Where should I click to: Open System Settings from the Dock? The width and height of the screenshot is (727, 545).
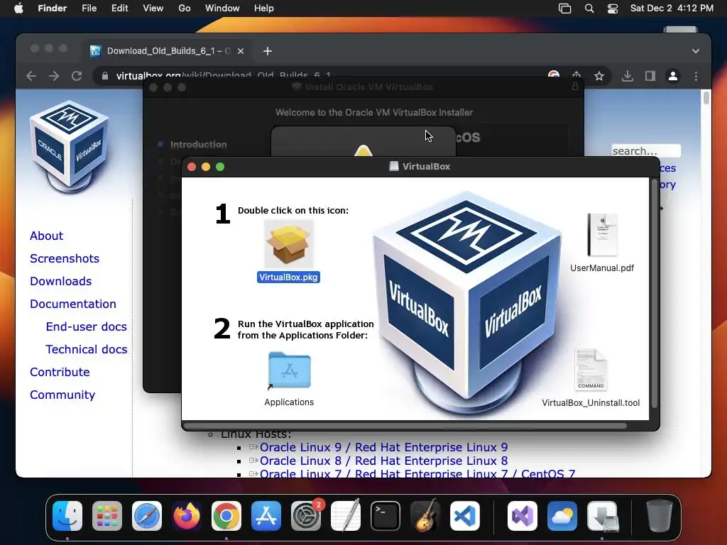point(306,516)
